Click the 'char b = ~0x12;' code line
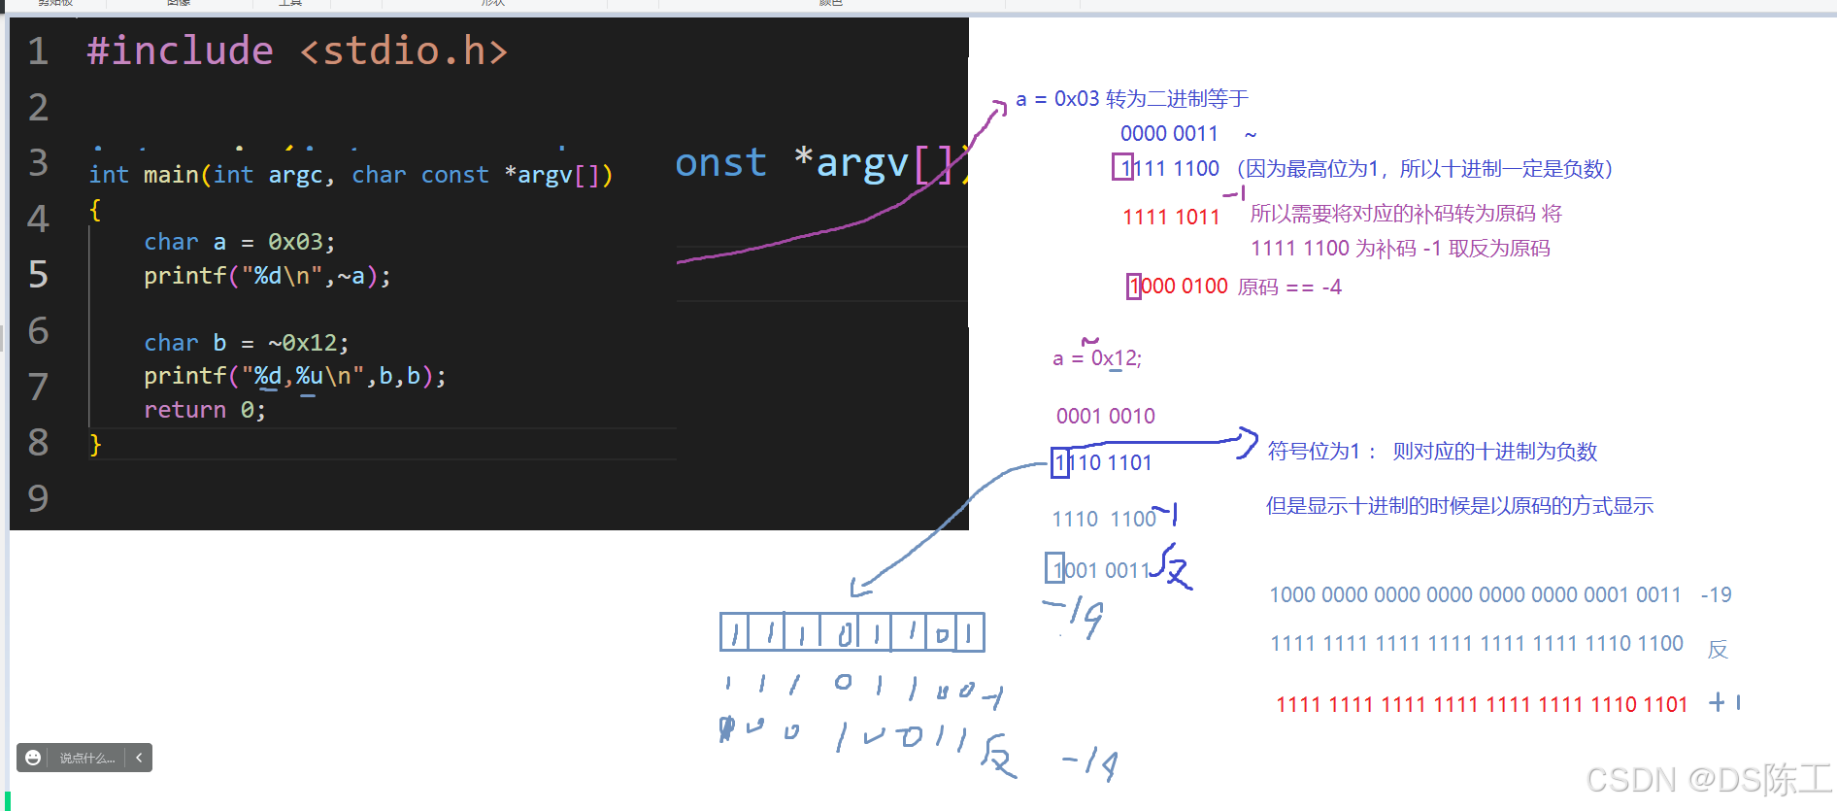 point(246,343)
